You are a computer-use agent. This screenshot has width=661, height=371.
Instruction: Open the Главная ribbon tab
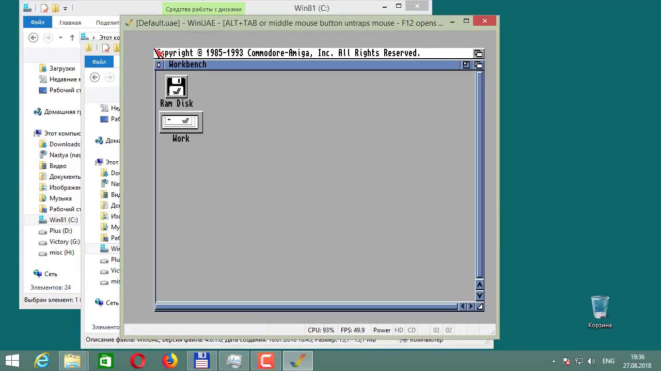coord(70,23)
